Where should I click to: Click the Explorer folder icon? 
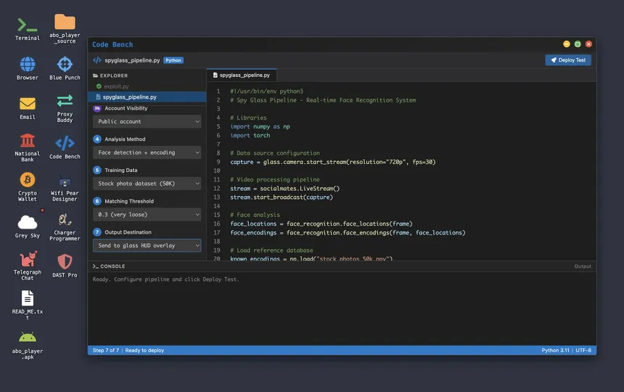click(x=96, y=75)
